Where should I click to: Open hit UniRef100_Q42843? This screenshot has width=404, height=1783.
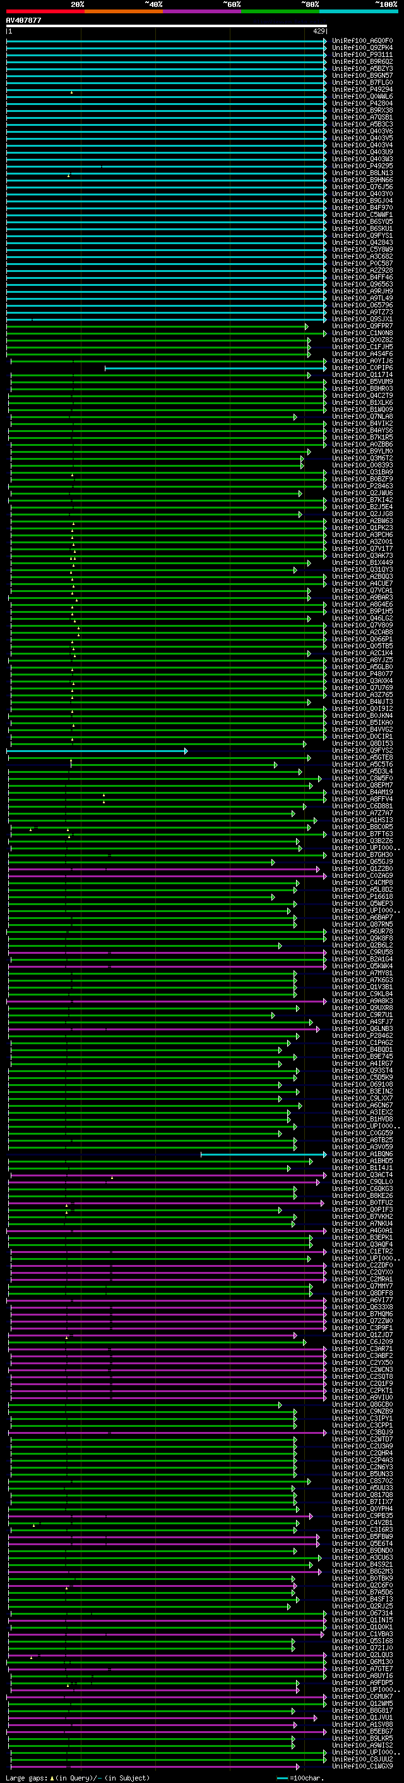(362, 242)
